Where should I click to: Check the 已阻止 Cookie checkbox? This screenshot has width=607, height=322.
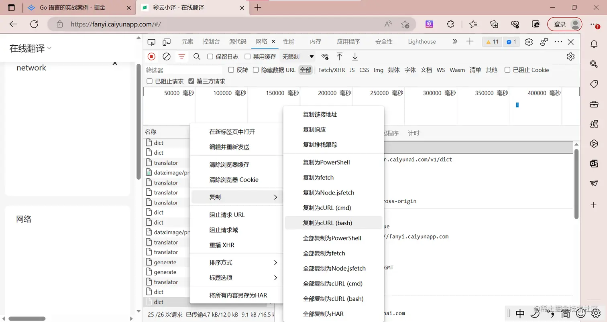coord(507,70)
